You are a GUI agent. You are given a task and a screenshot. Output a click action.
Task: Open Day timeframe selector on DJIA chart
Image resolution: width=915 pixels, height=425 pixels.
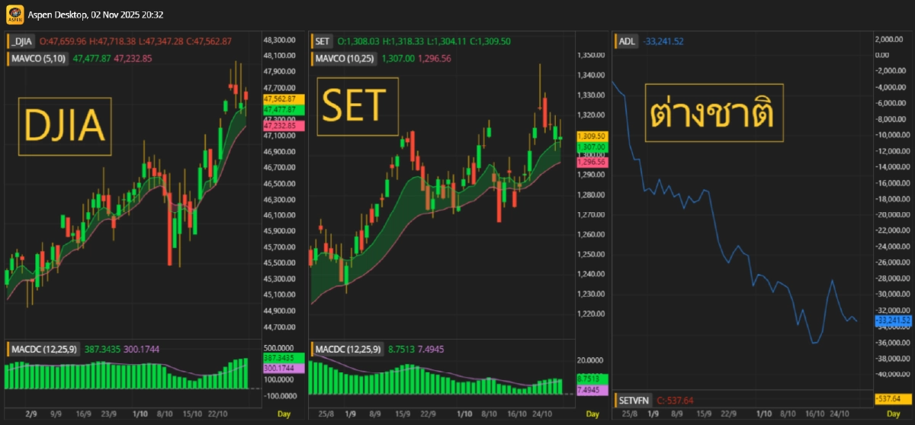(283, 414)
